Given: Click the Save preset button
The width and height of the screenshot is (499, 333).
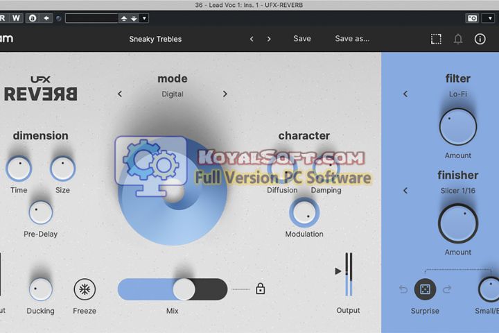Looking at the screenshot, I should (302, 39).
